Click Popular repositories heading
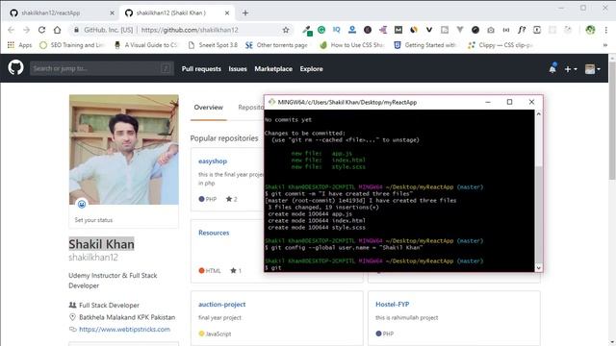Viewport: 616px width, 346px height. click(x=224, y=138)
